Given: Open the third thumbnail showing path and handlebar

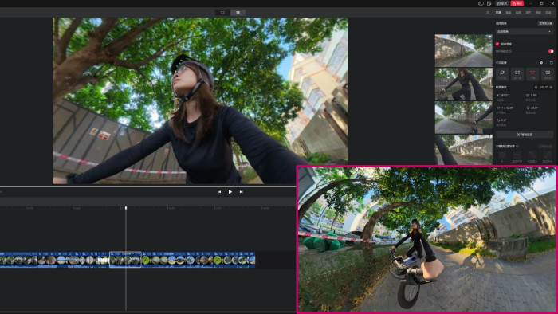Looking at the screenshot, I should click(x=463, y=118).
